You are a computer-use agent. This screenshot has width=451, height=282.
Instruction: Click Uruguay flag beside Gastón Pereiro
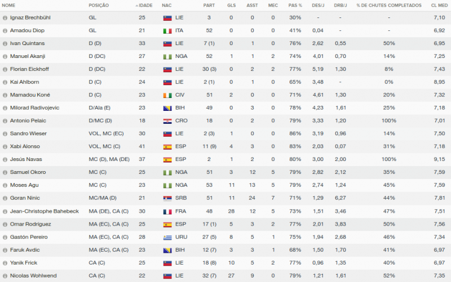(167, 237)
